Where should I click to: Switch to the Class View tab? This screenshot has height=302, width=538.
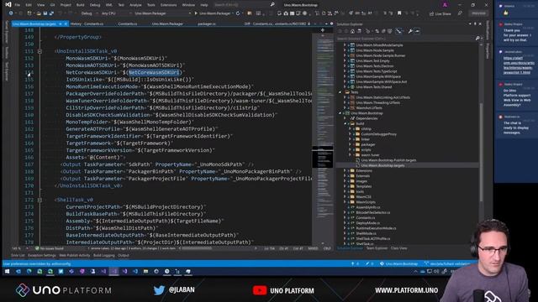(398, 248)
